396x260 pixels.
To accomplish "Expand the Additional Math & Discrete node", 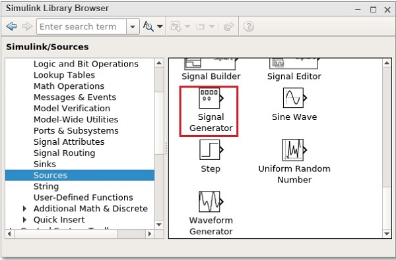I will click(x=24, y=209).
